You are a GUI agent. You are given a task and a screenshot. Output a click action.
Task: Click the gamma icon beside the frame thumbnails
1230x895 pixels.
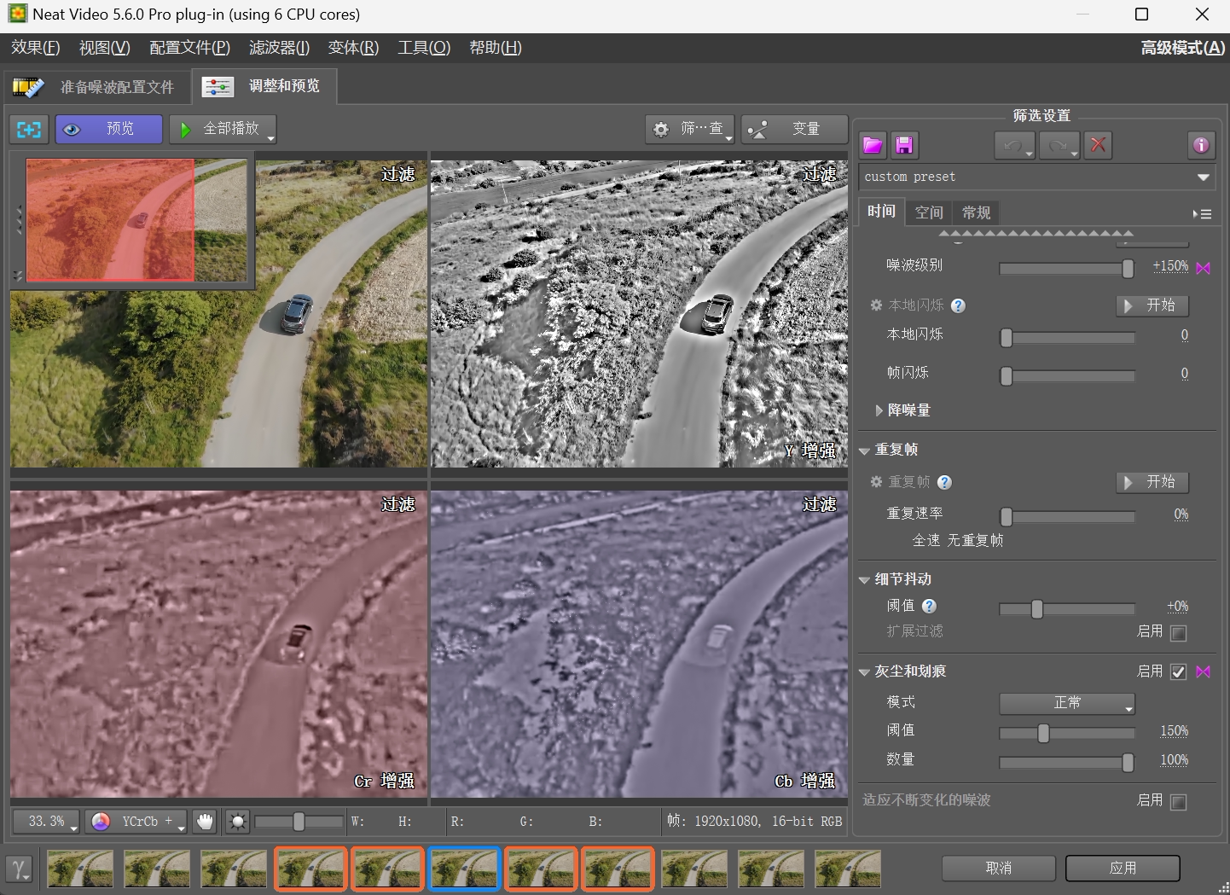click(x=19, y=869)
